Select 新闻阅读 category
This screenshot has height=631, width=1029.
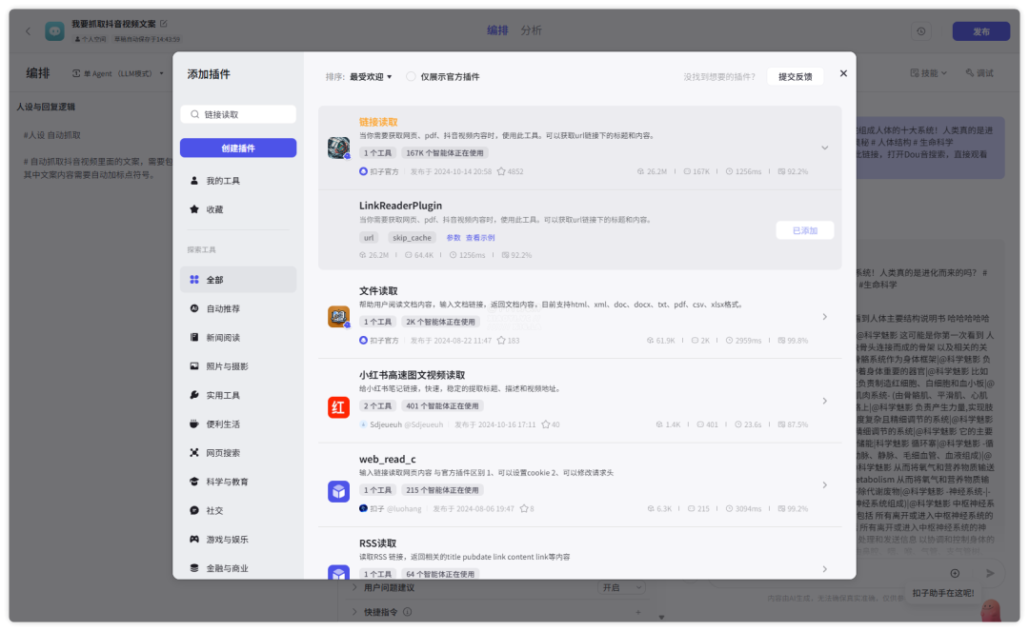tap(238, 338)
